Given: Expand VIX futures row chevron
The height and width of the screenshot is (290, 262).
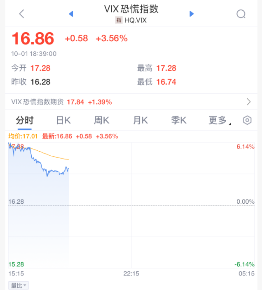Looking at the screenshot, I should point(248,102).
